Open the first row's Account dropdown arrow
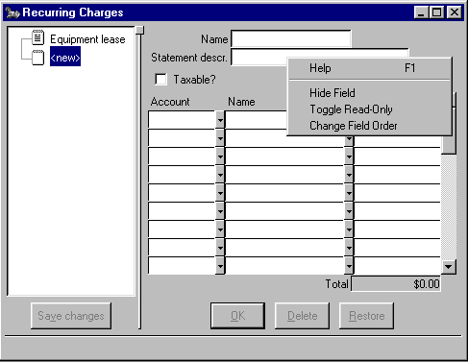 click(x=220, y=120)
